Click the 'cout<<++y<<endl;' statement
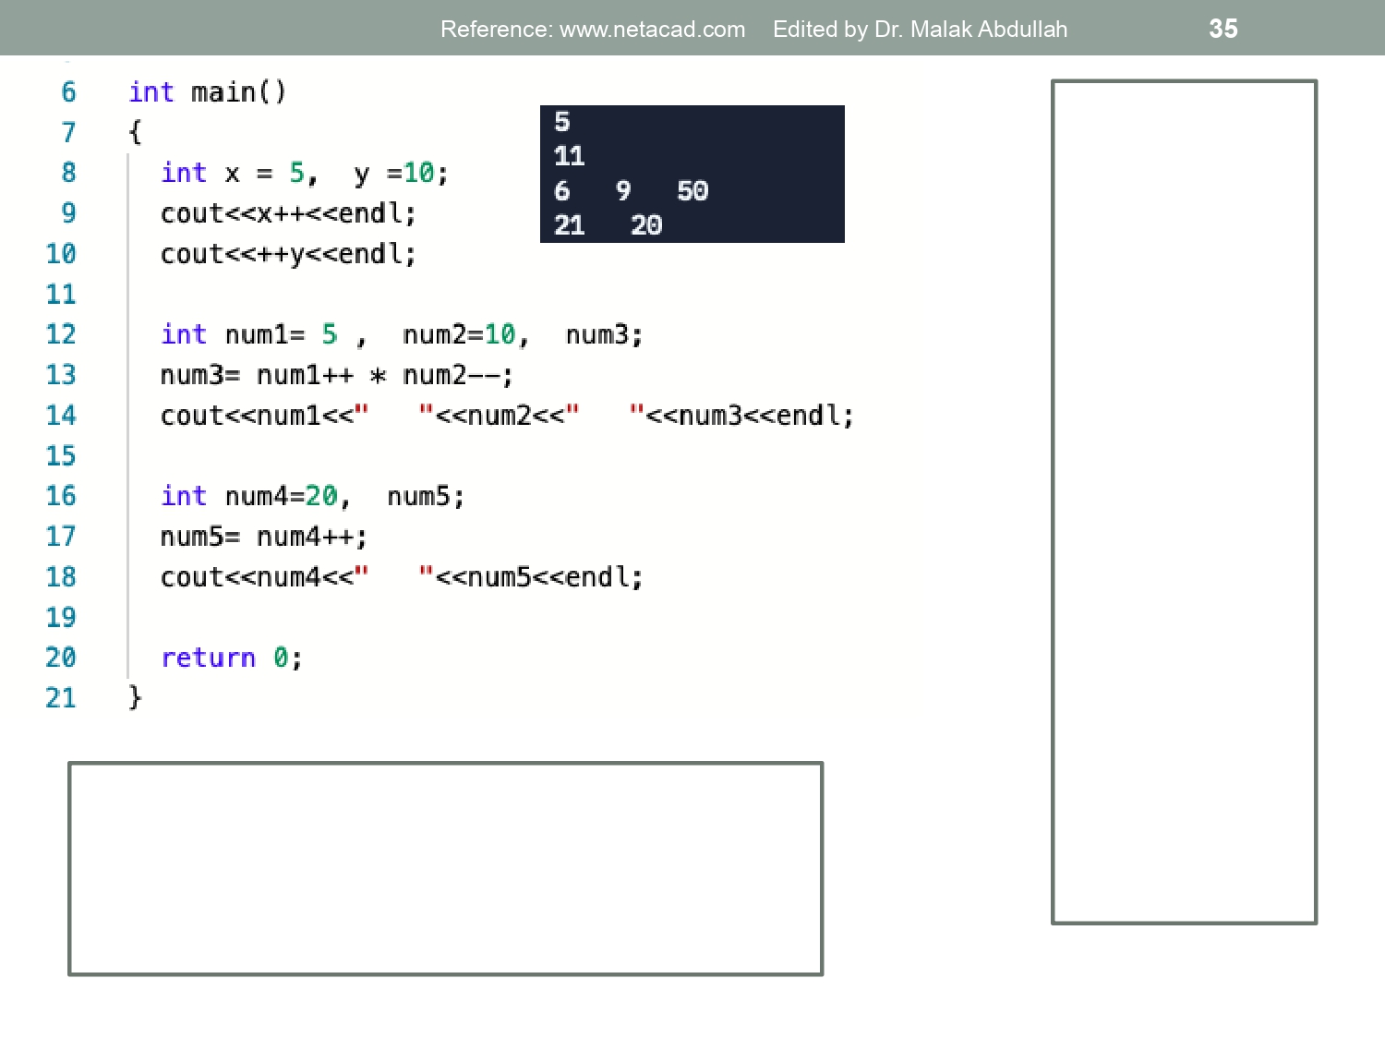This screenshot has height=1039, width=1385. (x=288, y=254)
